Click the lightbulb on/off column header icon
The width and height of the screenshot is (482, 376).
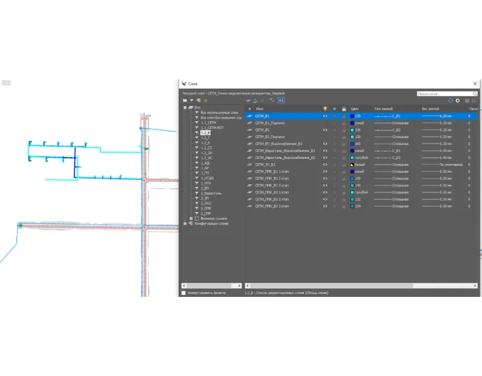click(324, 109)
